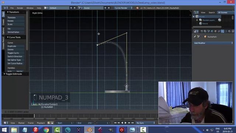Switch to the Grease Pencil tab
This screenshot has height=133, width=236.
coord(3,43)
